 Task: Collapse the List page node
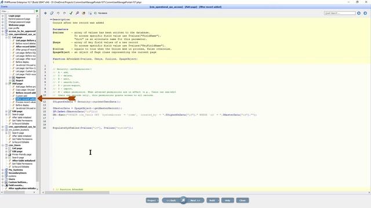click(6, 37)
